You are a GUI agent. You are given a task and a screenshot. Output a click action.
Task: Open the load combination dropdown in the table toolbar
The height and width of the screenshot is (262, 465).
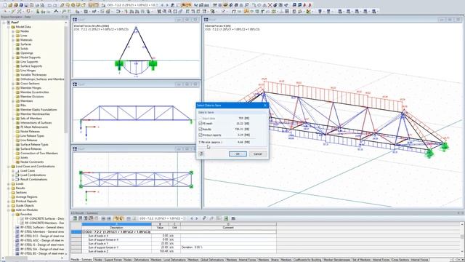(x=185, y=218)
